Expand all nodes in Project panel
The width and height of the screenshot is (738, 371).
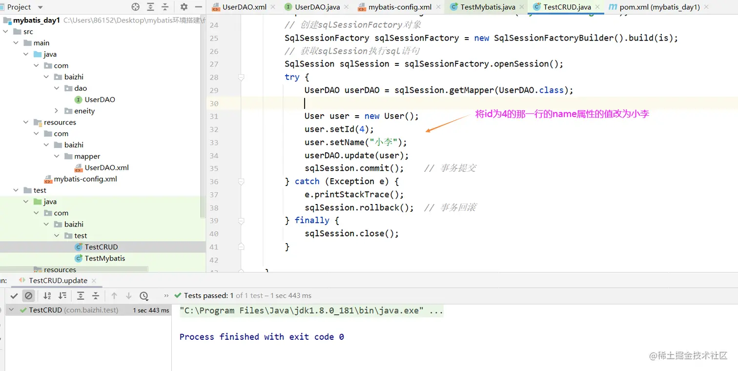pos(150,7)
